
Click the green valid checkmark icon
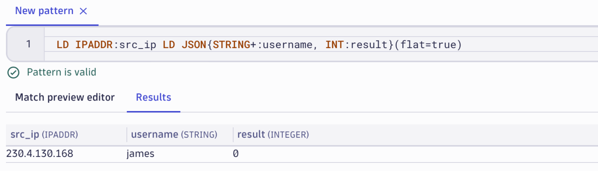14,72
